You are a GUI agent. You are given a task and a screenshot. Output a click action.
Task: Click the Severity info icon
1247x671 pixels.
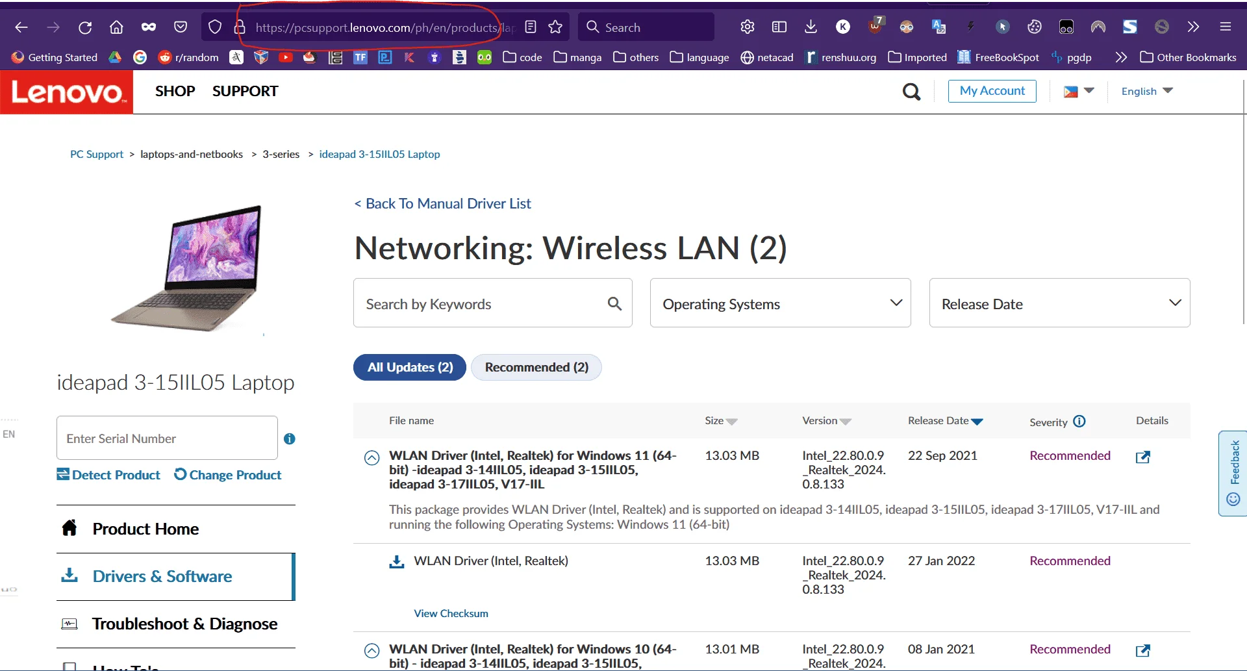tap(1079, 421)
